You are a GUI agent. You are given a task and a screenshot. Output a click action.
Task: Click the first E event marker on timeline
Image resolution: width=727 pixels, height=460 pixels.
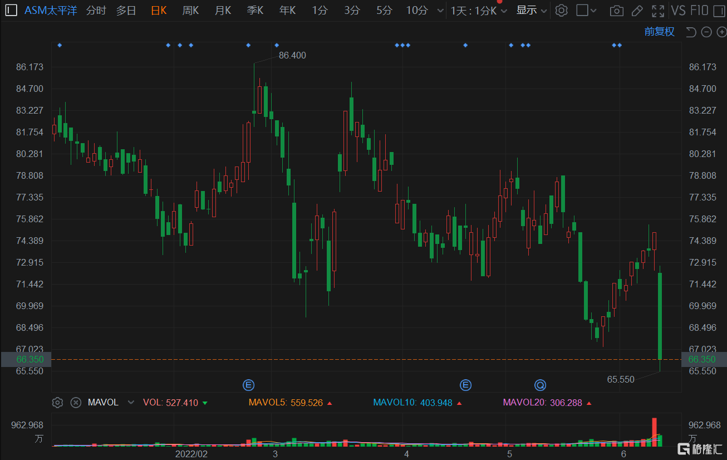248,385
